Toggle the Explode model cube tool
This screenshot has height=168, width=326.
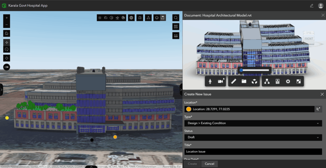[x=254, y=81]
